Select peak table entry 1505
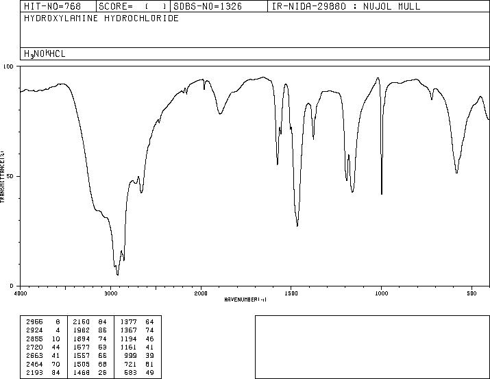Image resolution: width=490 pixels, height=379 pixels. [x=82, y=364]
